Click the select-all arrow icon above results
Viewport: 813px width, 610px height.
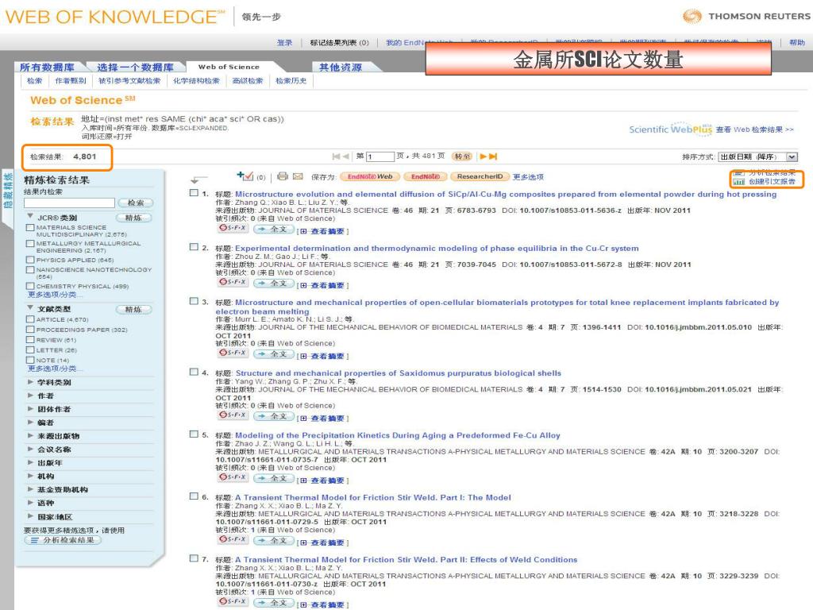tap(198, 179)
